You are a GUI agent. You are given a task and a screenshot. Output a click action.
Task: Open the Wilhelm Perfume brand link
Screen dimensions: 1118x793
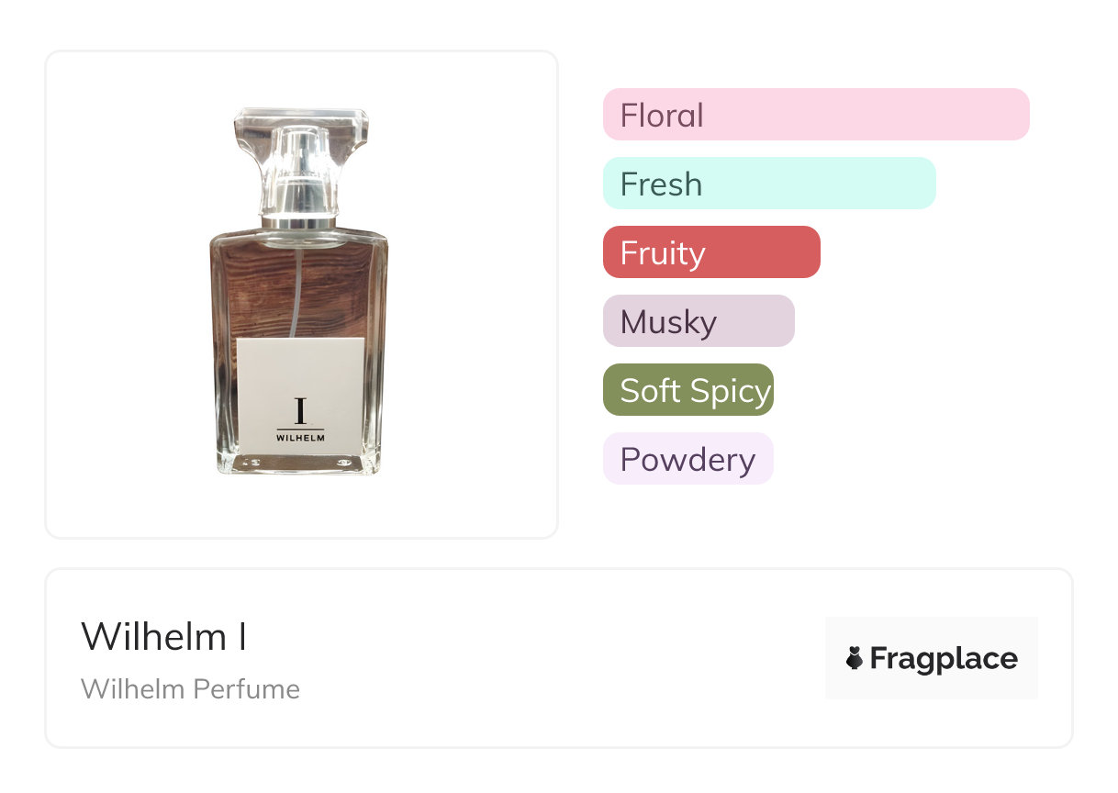pyautogui.click(x=190, y=688)
